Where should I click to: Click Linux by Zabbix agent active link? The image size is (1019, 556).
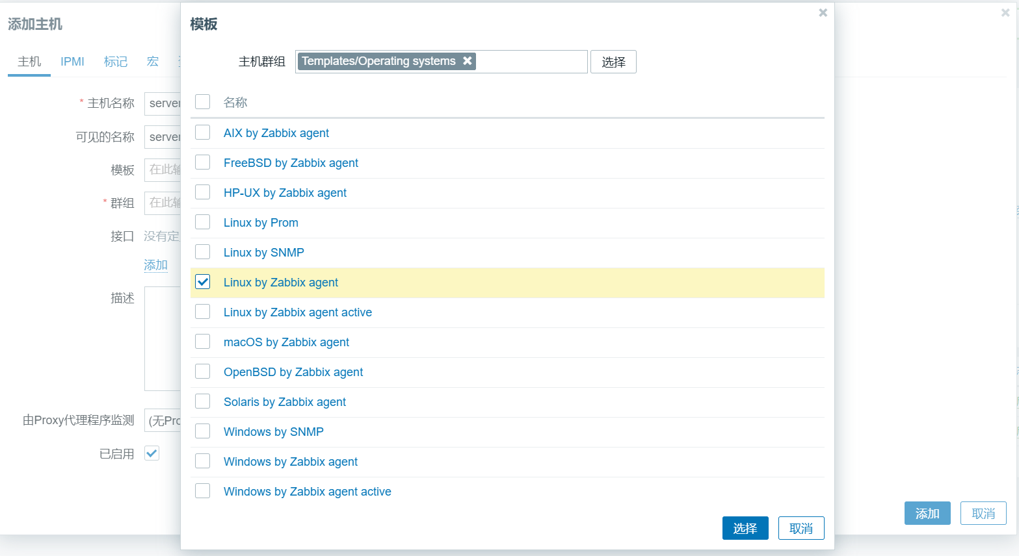(x=298, y=312)
